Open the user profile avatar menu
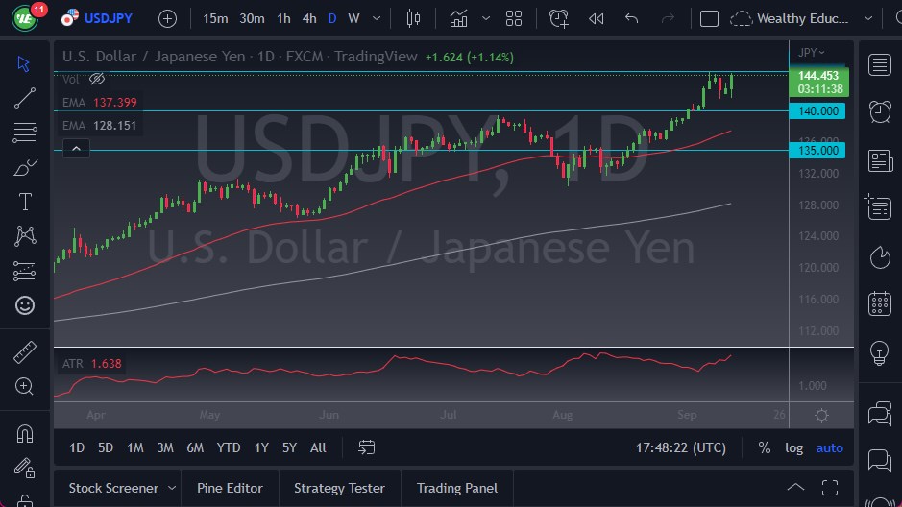Viewport: 902px width, 507px height. click(25, 18)
